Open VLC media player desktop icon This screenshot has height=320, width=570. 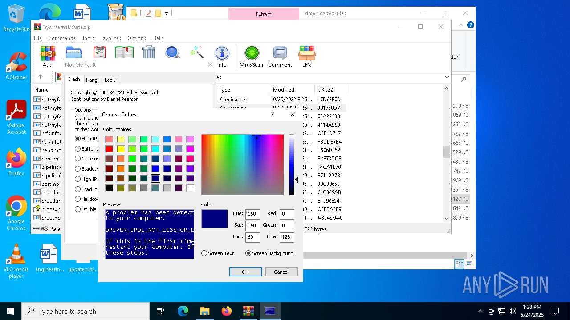(16, 261)
